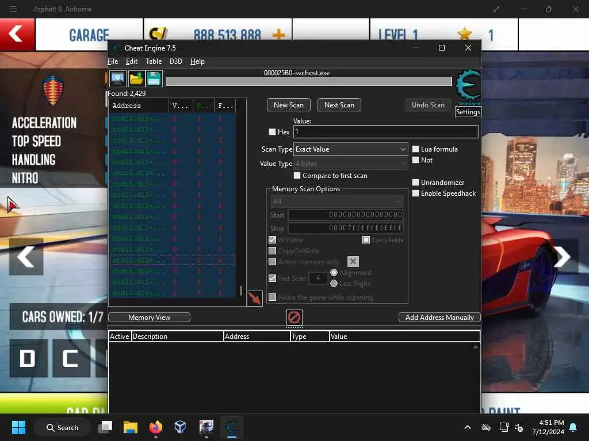Click the Address column header in results
Screen dimensions: 589x441
click(x=139, y=106)
